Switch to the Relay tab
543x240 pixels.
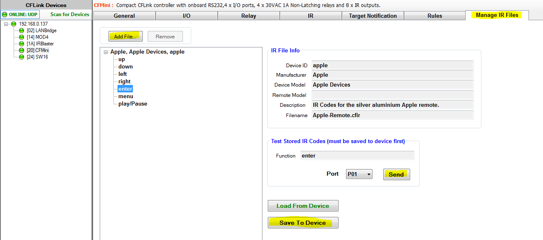coord(248,16)
